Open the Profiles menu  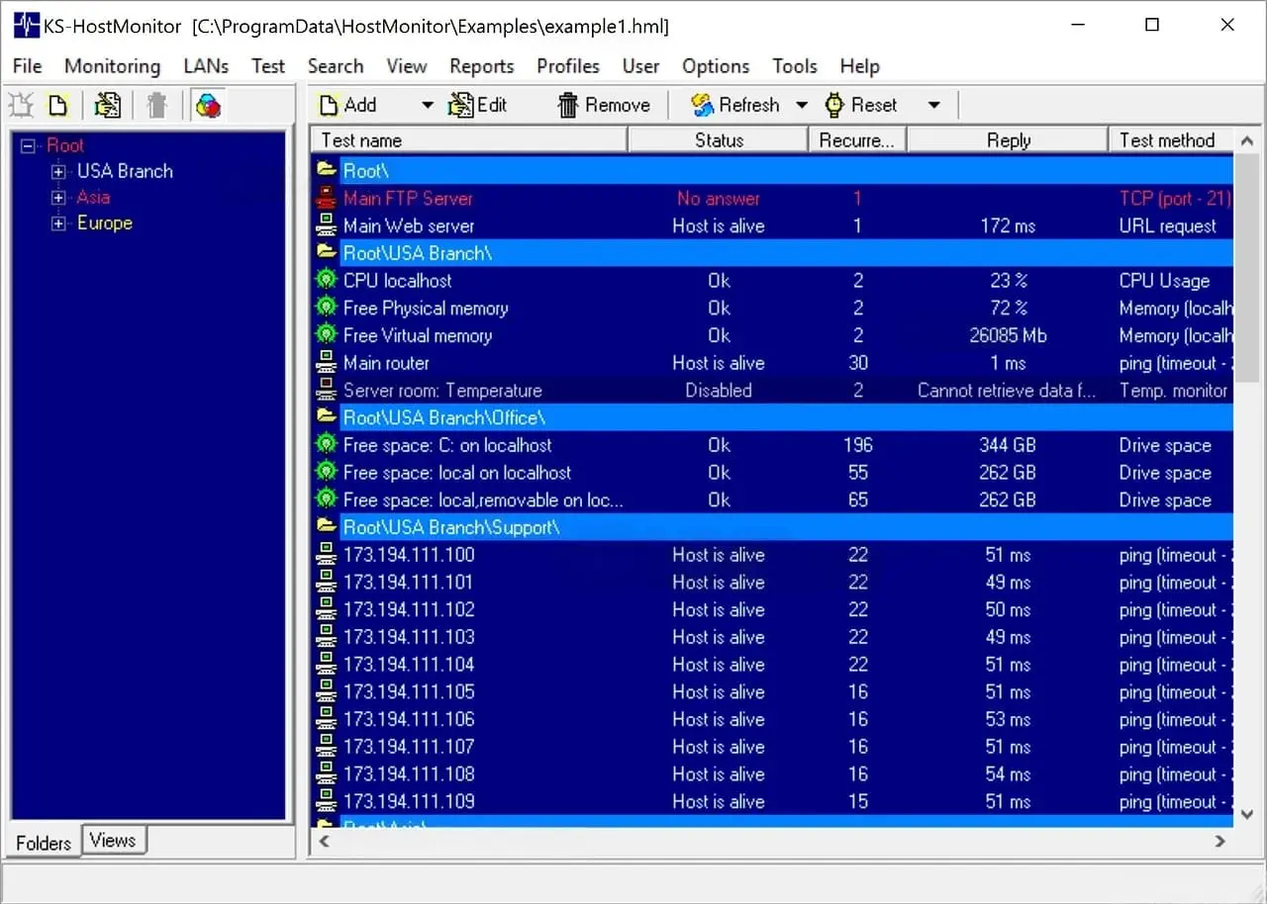point(568,66)
